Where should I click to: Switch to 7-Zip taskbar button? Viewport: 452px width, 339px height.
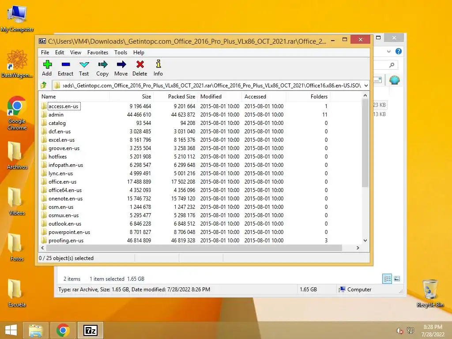[x=90, y=330]
